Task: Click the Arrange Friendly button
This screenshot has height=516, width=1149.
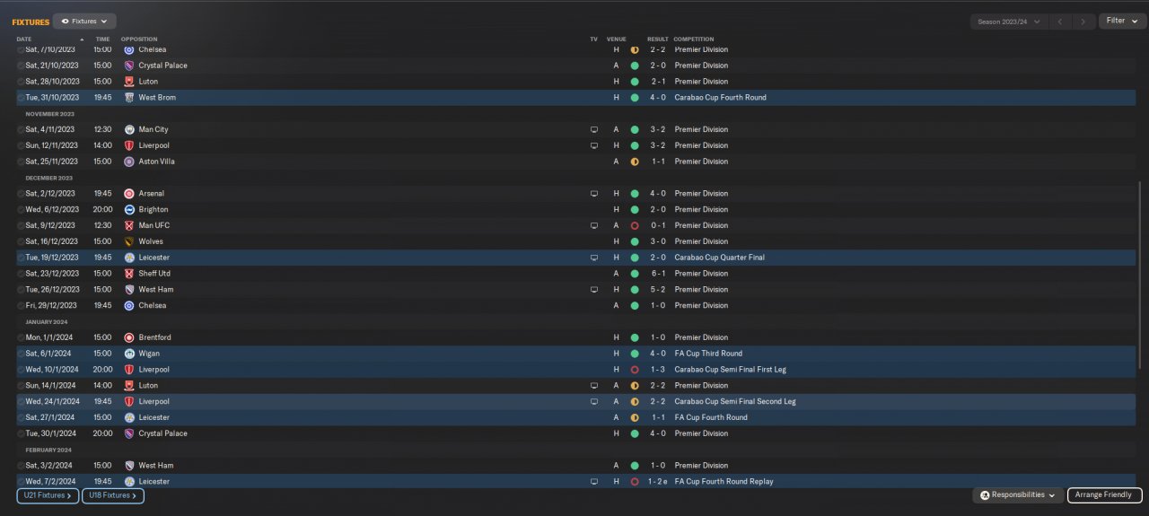Action: pyautogui.click(x=1105, y=495)
